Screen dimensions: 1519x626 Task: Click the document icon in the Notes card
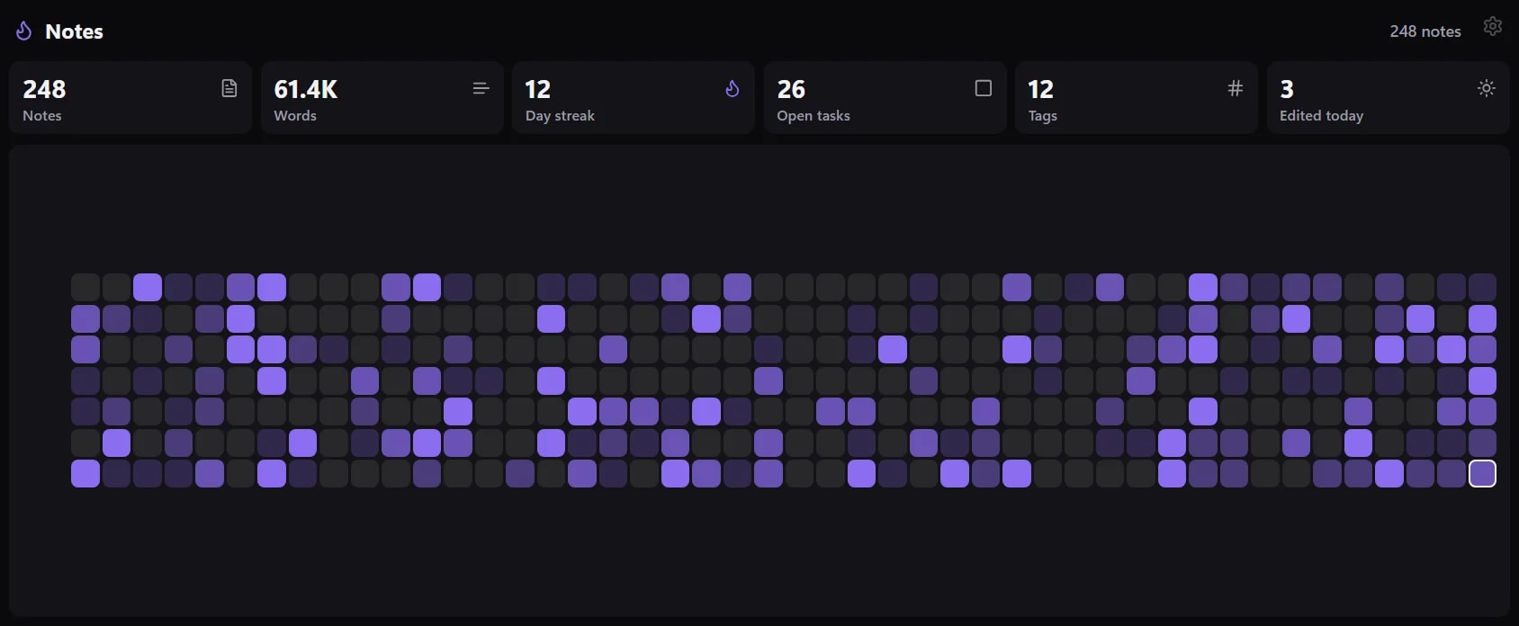click(x=229, y=88)
